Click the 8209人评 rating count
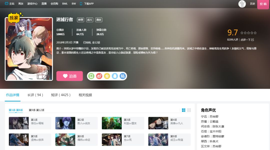This screenshot has width=270, height=150. tap(232, 39)
